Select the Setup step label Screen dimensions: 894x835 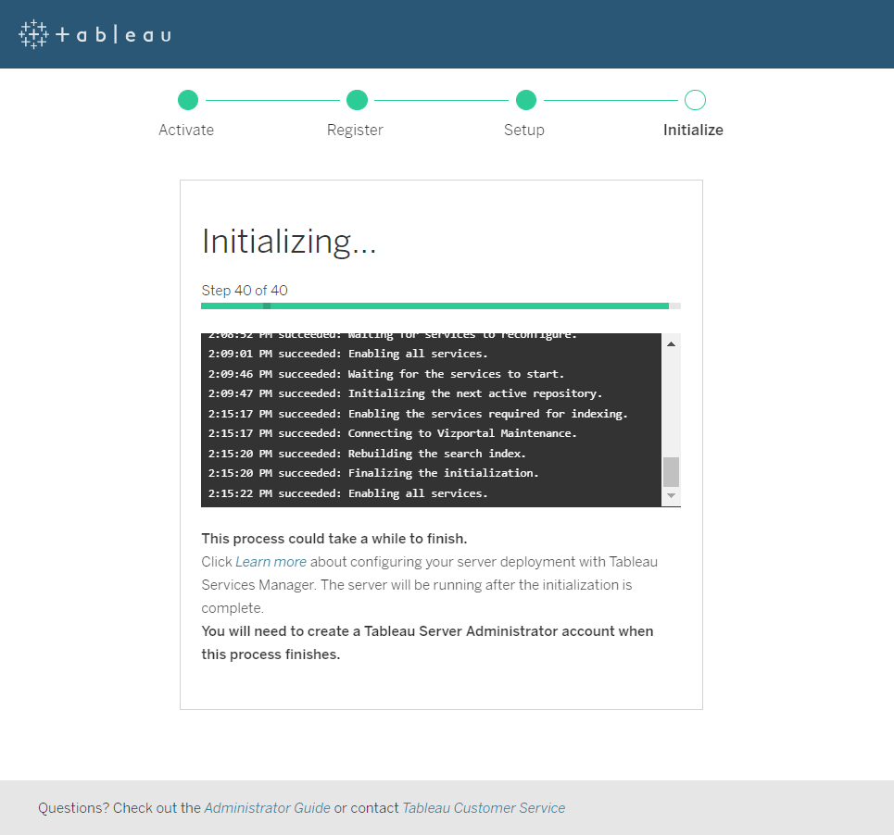[524, 130]
